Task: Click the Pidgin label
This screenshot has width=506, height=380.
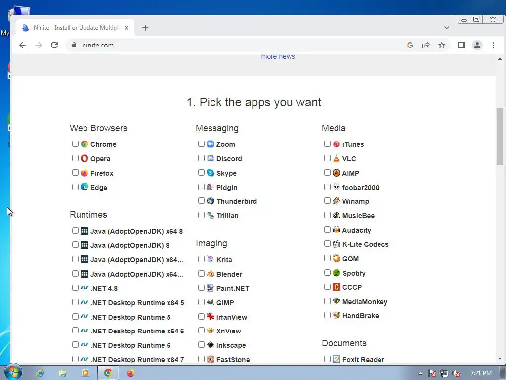Action: (x=227, y=188)
